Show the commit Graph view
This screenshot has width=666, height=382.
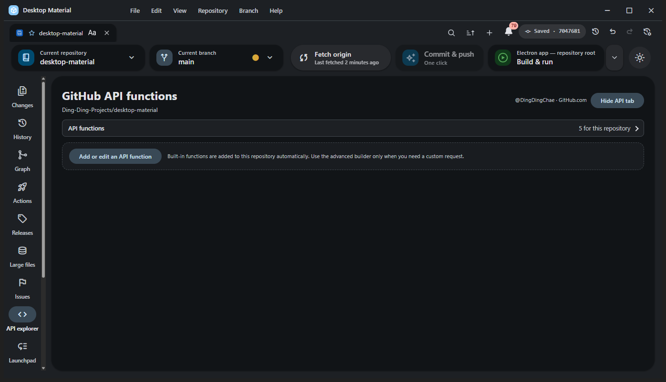pyautogui.click(x=22, y=161)
